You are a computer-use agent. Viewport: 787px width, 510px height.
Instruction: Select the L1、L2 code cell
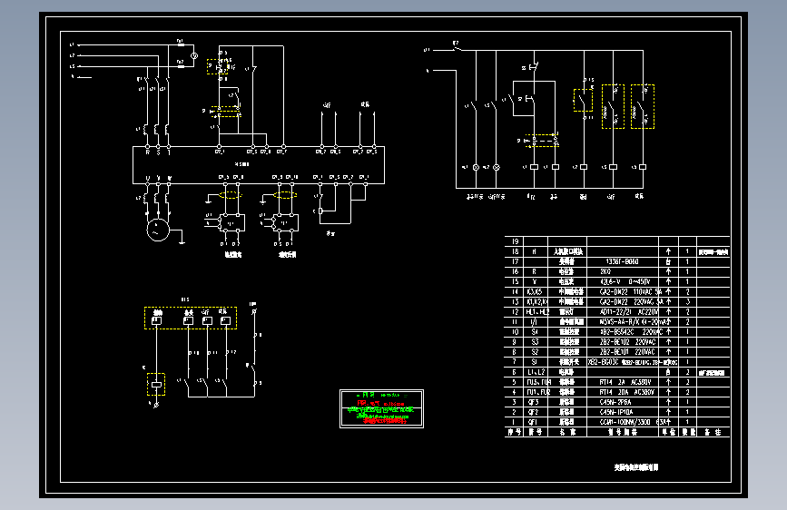pyautogui.click(x=535, y=372)
